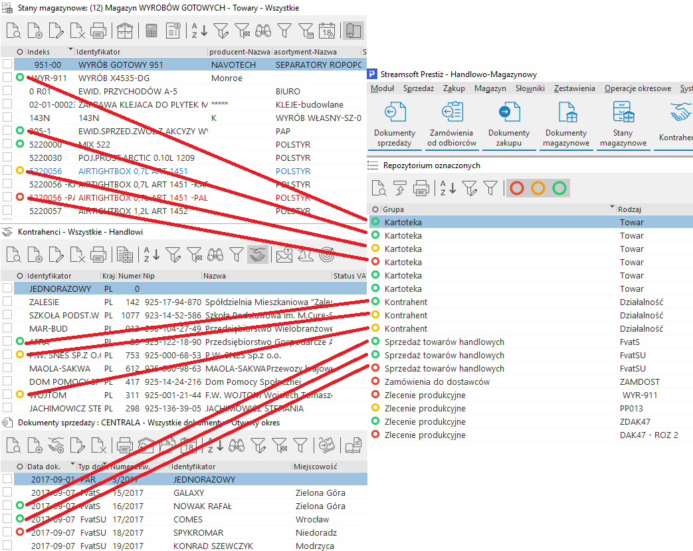The width and height of the screenshot is (693, 551).
Task: Open the Zakup menu
Action: click(x=454, y=88)
